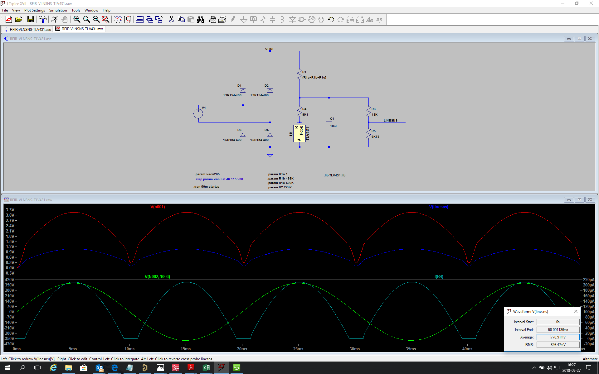Click the V(linesns) trace label
Screen dimensions: 599x374
[438, 207]
